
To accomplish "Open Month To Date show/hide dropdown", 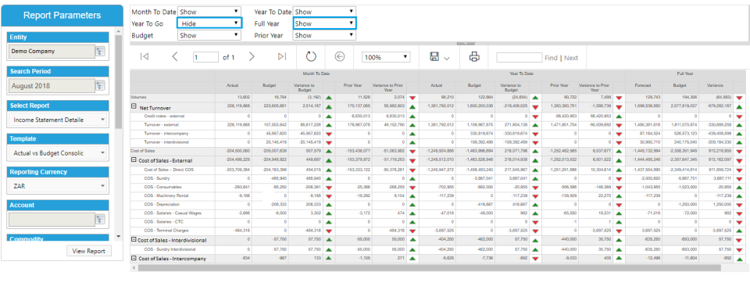I will coord(209,12).
